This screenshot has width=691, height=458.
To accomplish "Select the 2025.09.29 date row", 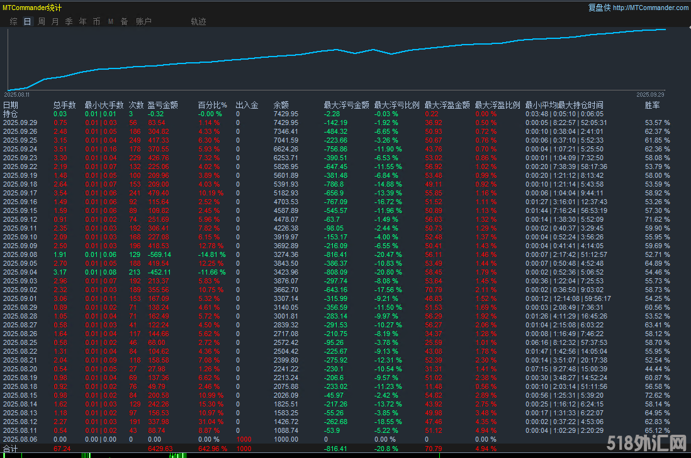I will click(x=20, y=123).
